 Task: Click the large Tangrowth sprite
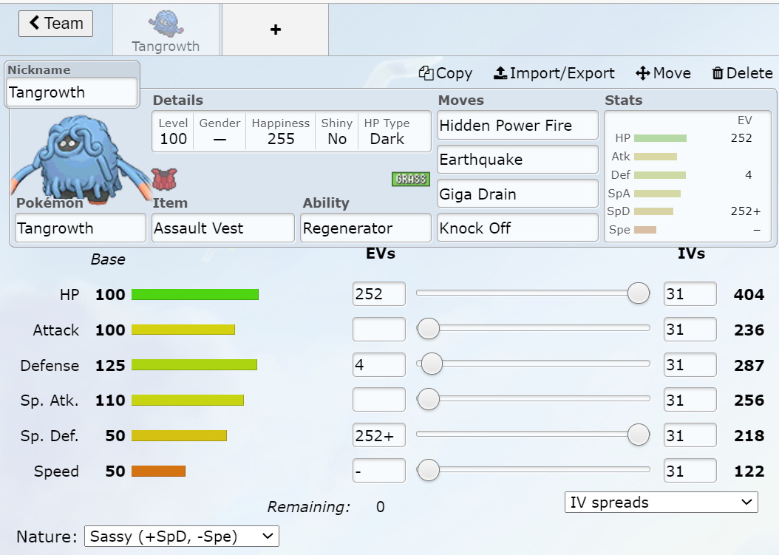(x=80, y=160)
